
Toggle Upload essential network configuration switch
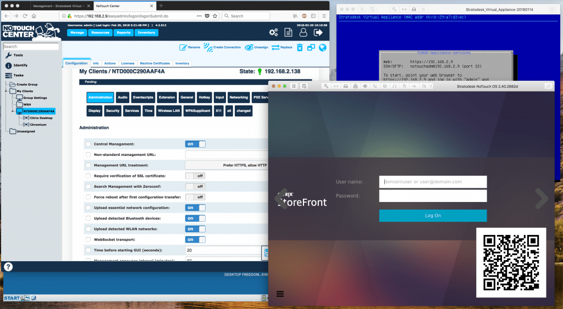195,208
